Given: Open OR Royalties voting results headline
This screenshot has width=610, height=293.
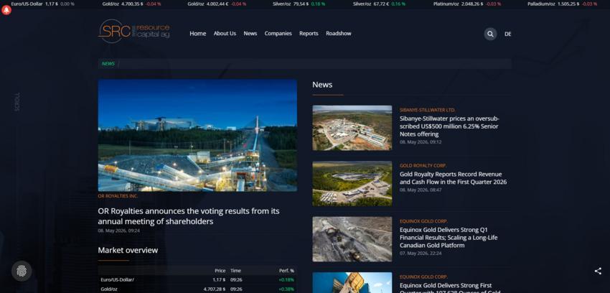Looking at the screenshot, I should click(x=188, y=216).
